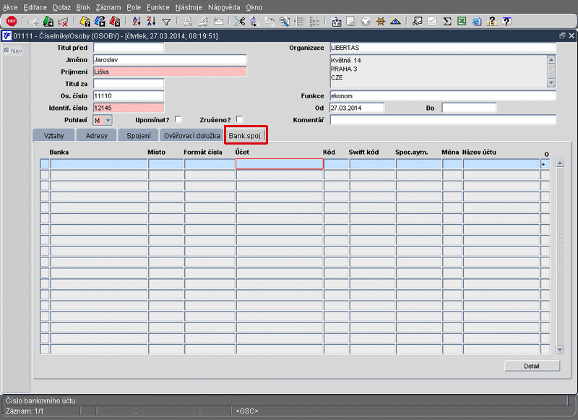
Task: Export data with the Excel icon
Action: coord(462,22)
